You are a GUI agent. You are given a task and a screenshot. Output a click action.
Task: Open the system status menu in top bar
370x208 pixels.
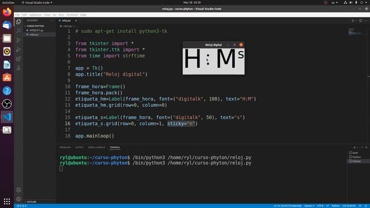356,2
